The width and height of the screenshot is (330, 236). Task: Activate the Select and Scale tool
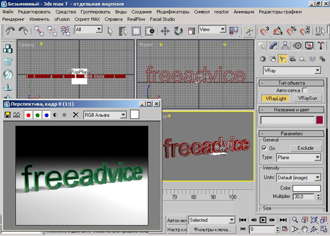(x=191, y=31)
